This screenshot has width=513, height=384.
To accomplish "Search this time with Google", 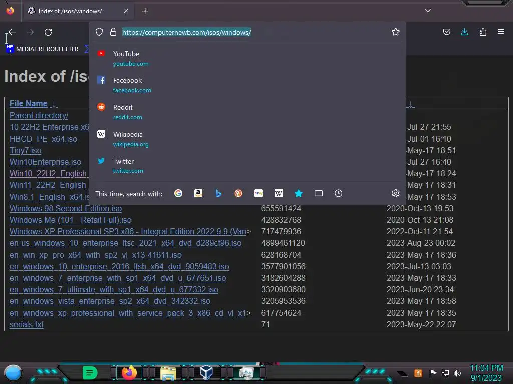I will click(x=178, y=193).
